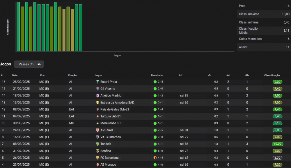Click the first tall green rating bar
The width and height of the screenshot is (291, 168).
[x=18, y=26]
